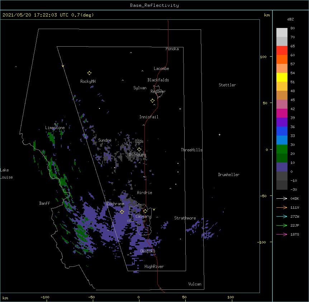Click the purple 0-10 dBZ color swatch
Image resolution: width=309 pixels, height=302 pixels.
pos(282,167)
